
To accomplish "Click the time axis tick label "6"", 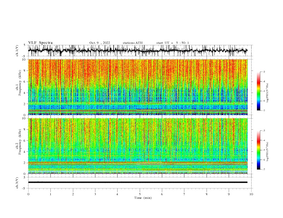I will click(162, 194).
